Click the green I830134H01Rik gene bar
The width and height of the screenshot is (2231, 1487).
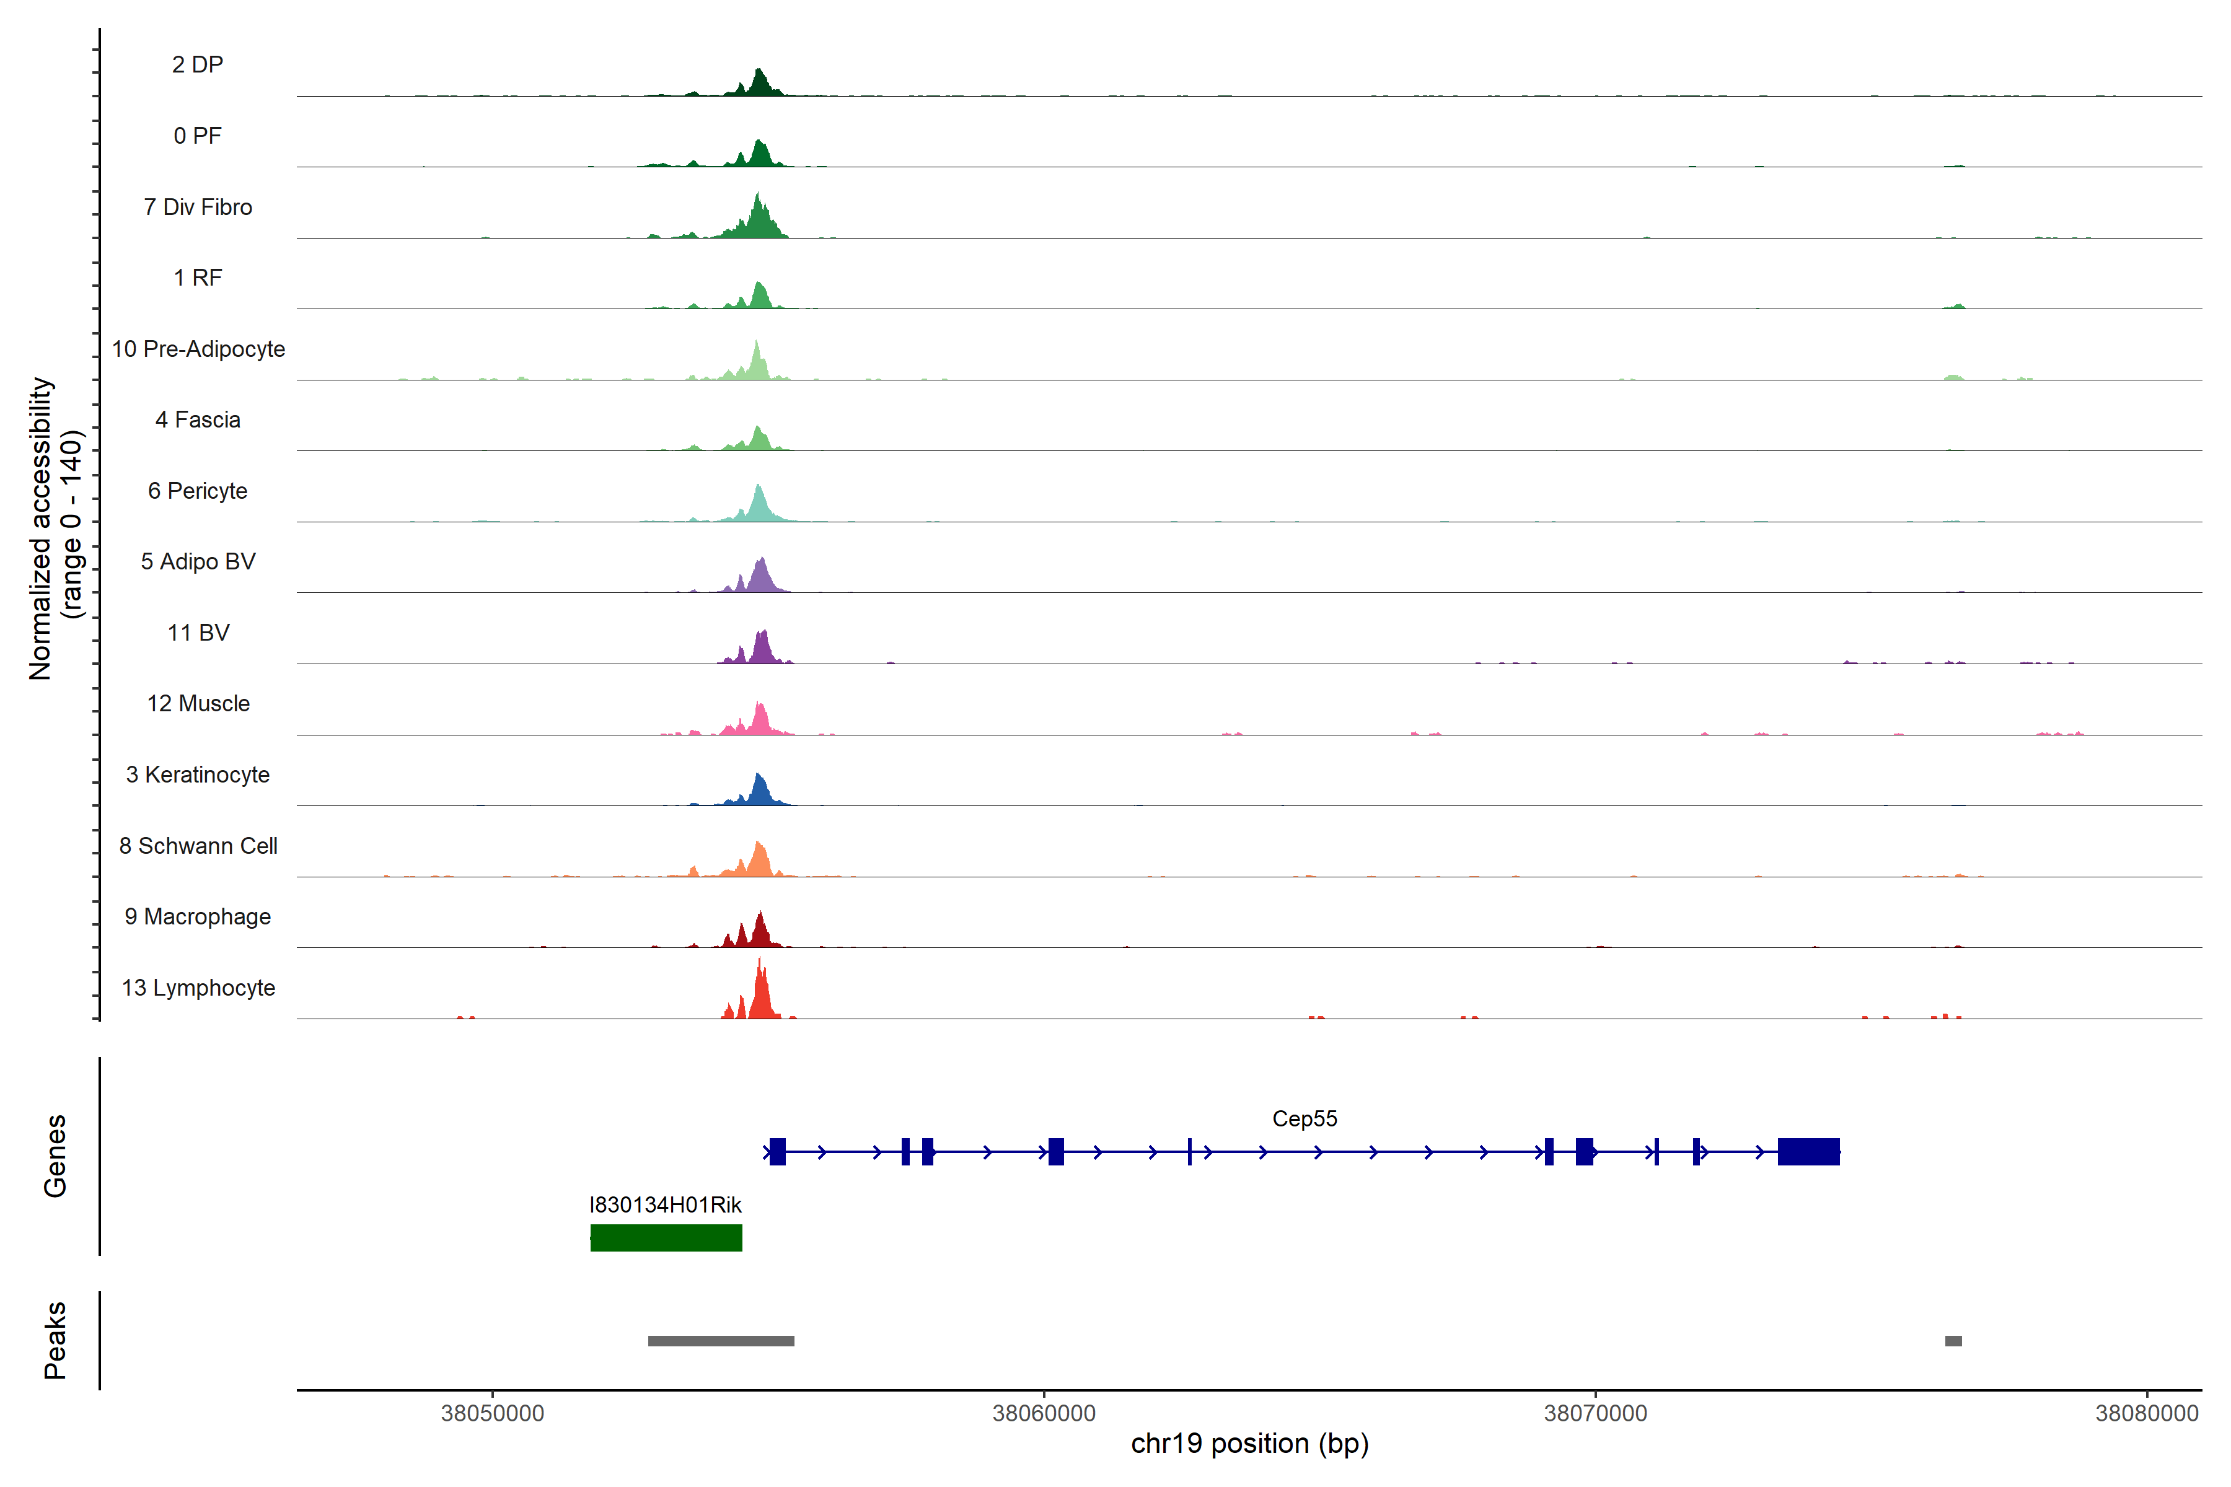tap(666, 1237)
